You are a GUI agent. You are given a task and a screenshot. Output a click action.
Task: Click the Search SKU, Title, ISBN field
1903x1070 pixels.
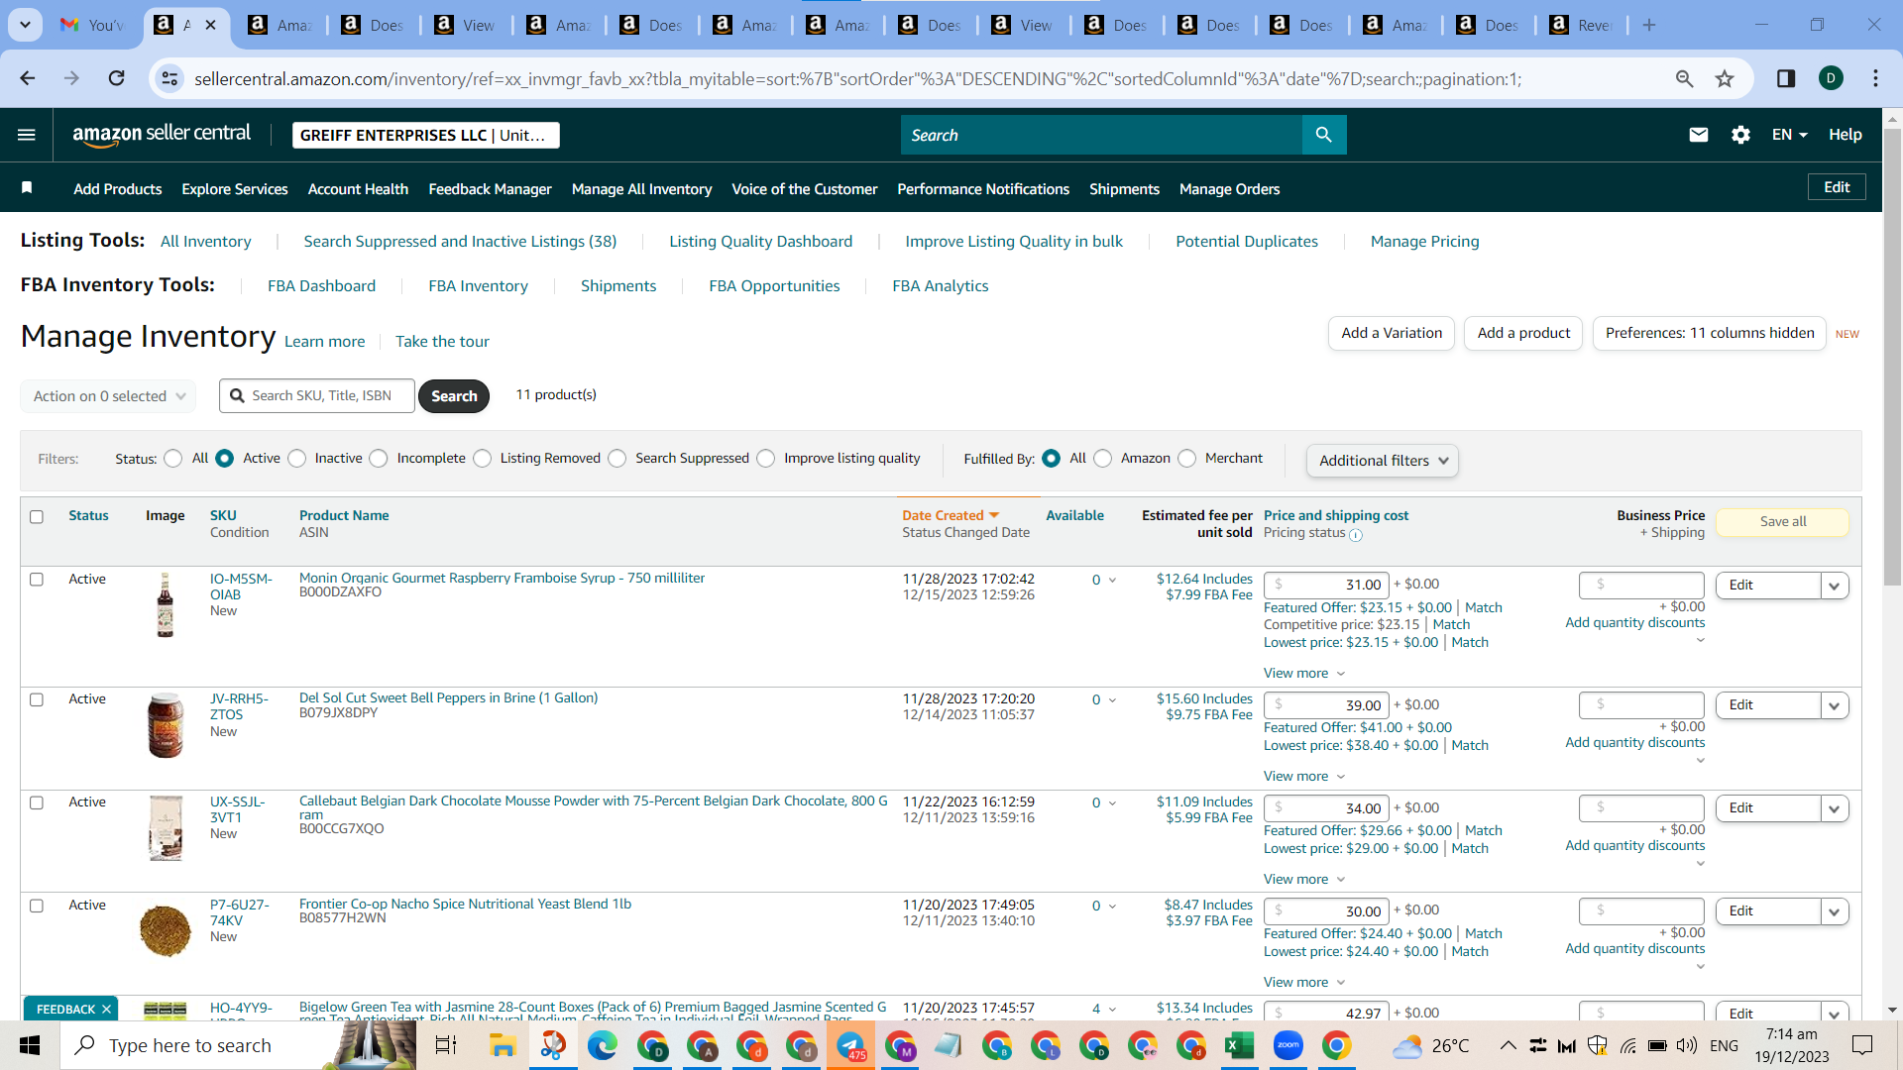(x=317, y=396)
